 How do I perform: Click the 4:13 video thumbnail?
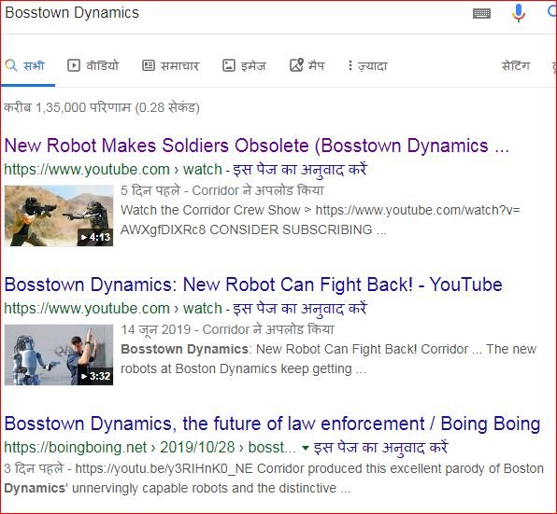point(59,215)
